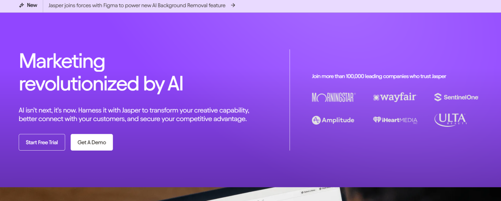Viewport: 501px width, 201px height.
Task: Click the "Join more than 100,000" text
Action: click(379, 76)
